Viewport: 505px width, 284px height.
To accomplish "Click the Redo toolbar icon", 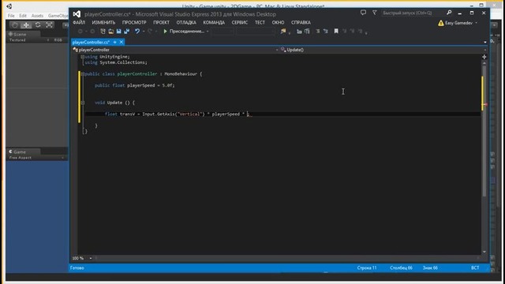I will click(x=150, y=32).
